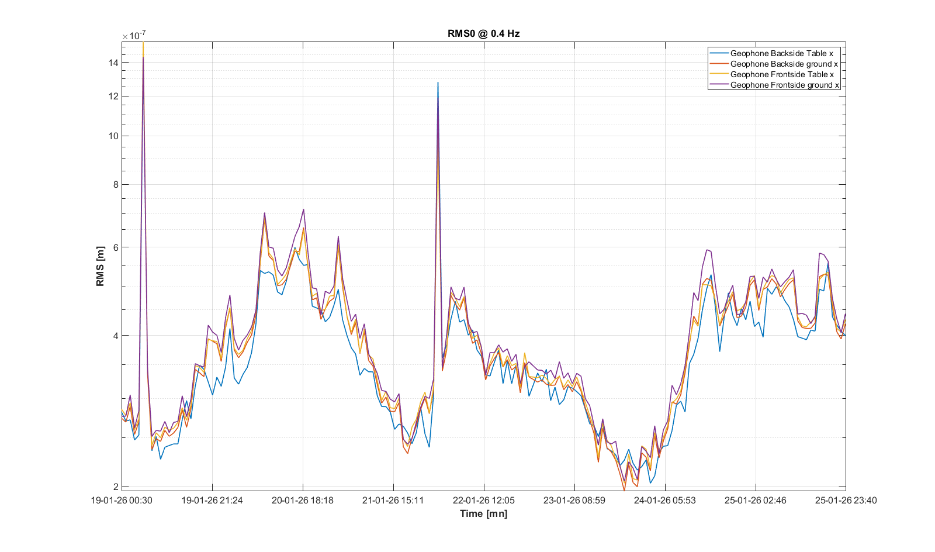Click the x-axis tick label 19-01-26 00:30
The height and width of the screenshot is (552, 935).
(122, 501)
